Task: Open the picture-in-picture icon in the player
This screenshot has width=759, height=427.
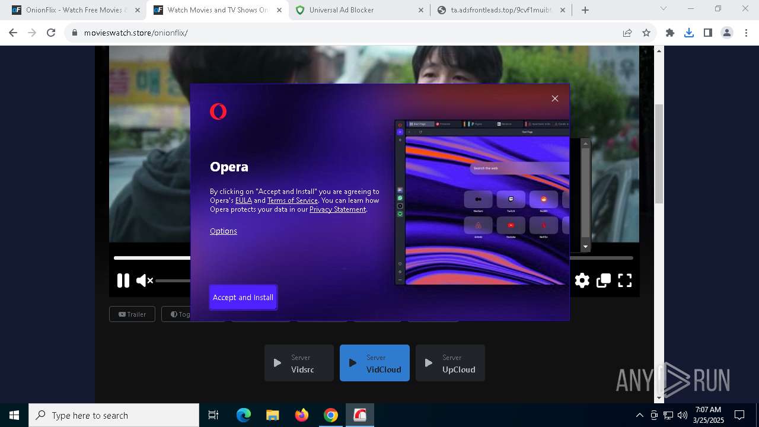Action: tap(604, 281)
